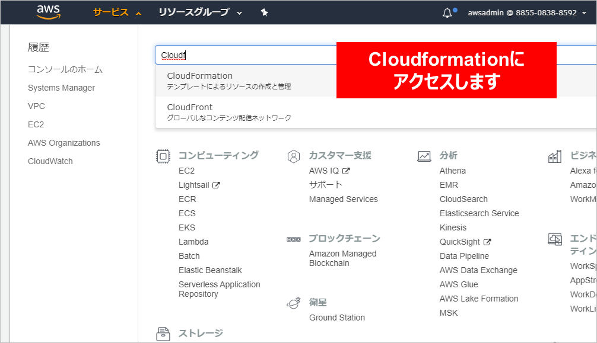This screenshot has width=597, height=343.
Task: Click the ブロックチェーン category icon
Action: tap(293, 239)
